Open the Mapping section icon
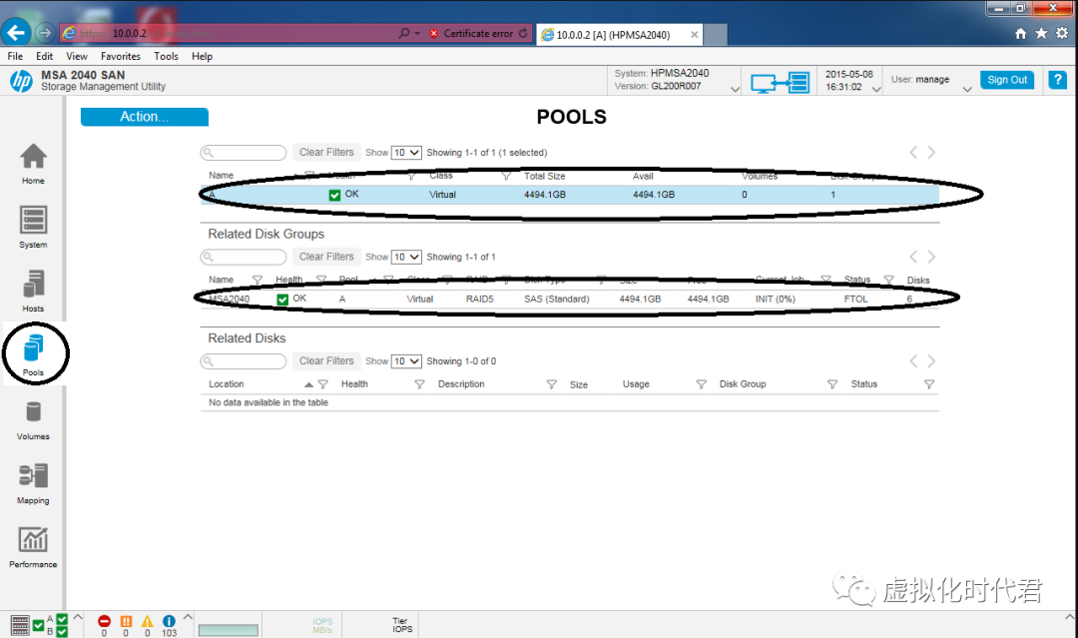The width and height of the screenshot is (1078, 638). (x=33, y=475)
